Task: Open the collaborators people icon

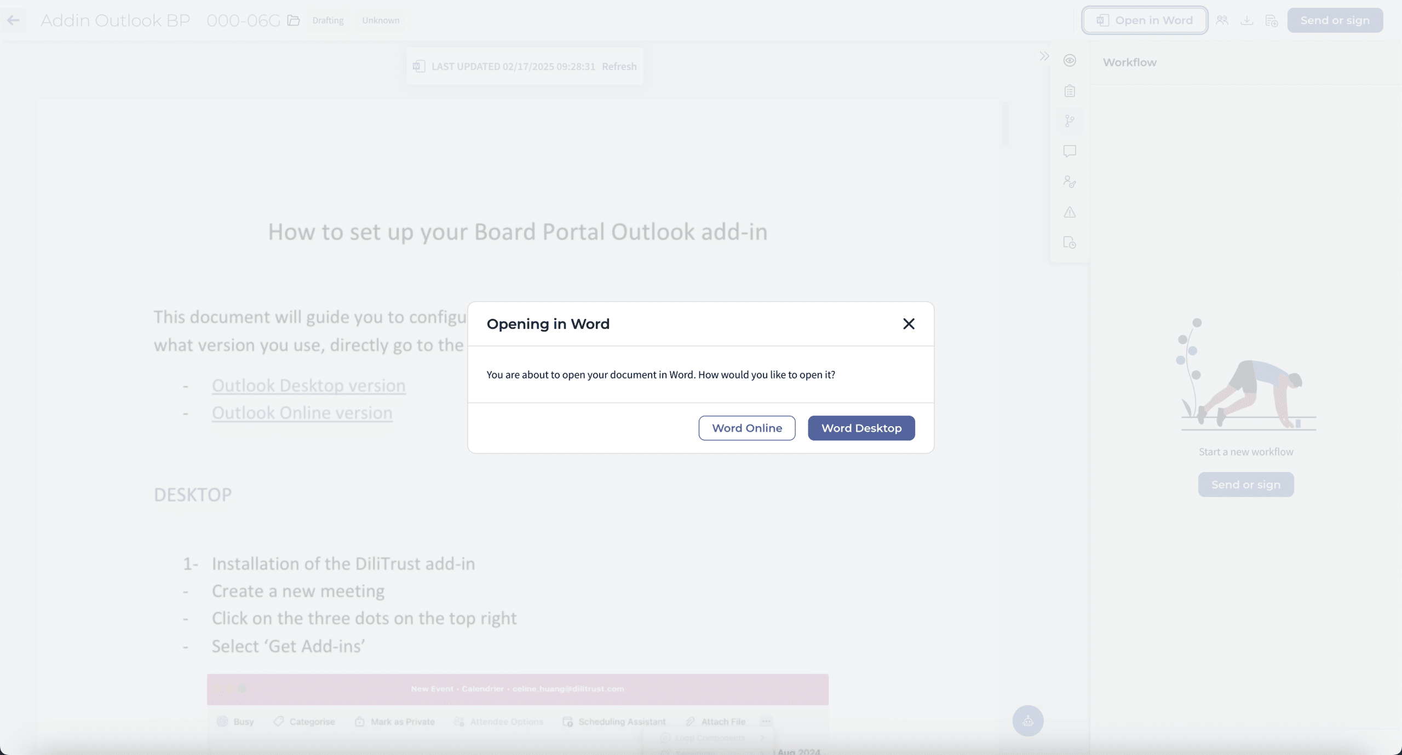Action: point(1222,20)
